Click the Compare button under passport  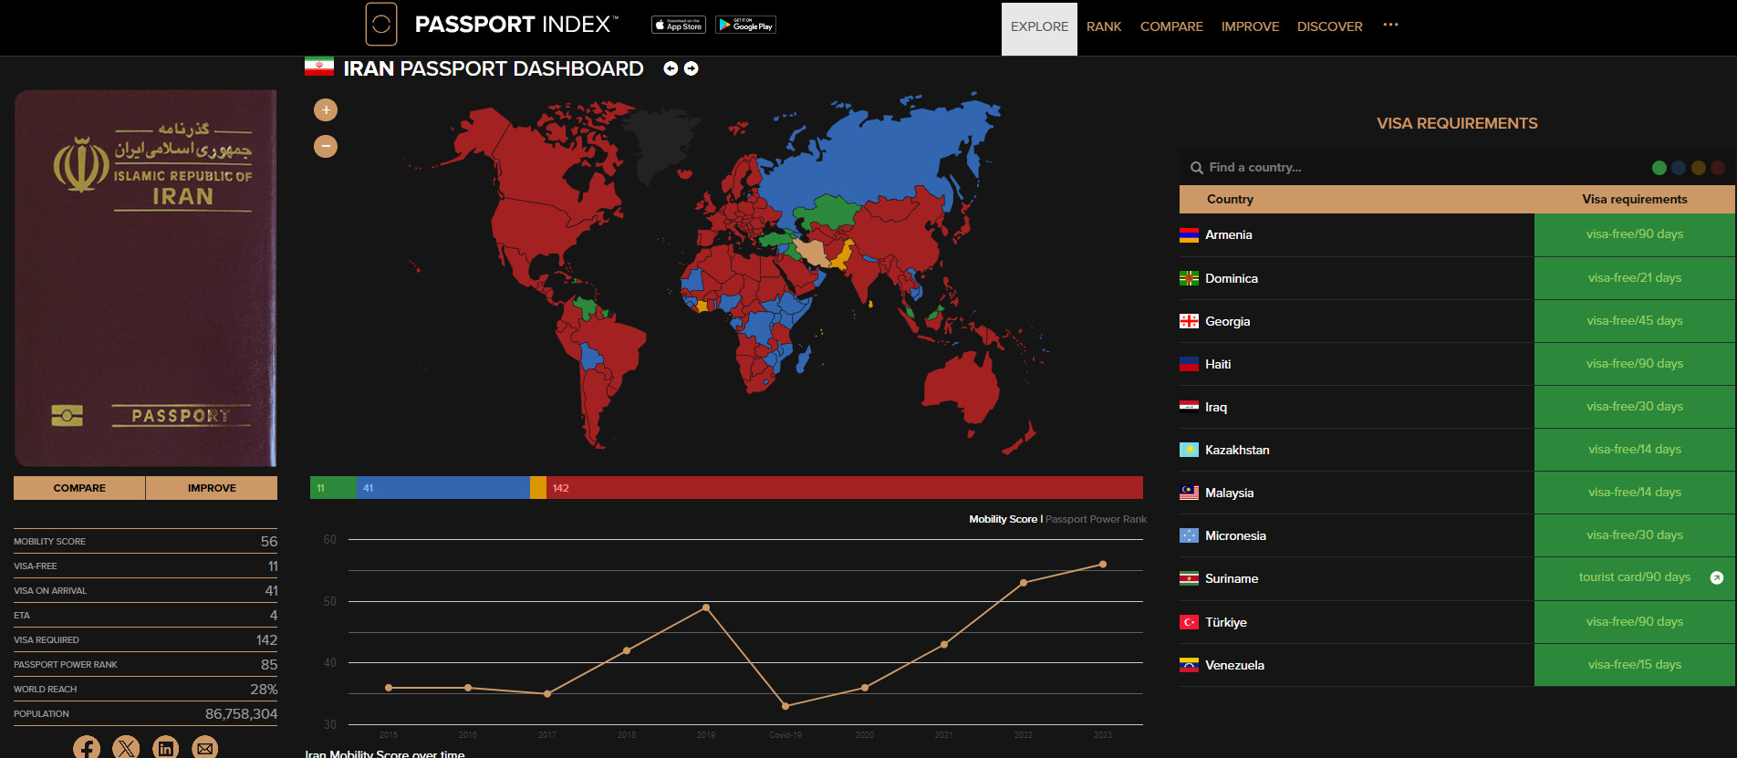point(79,488)
